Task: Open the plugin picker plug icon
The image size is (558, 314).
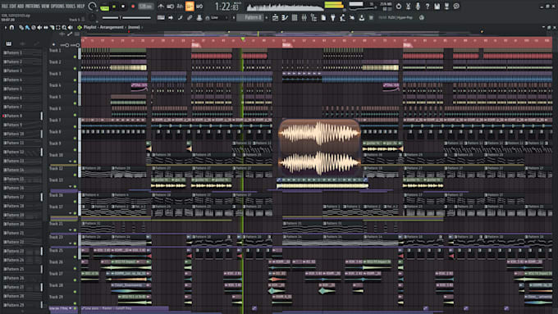Action: click(332, 17)
